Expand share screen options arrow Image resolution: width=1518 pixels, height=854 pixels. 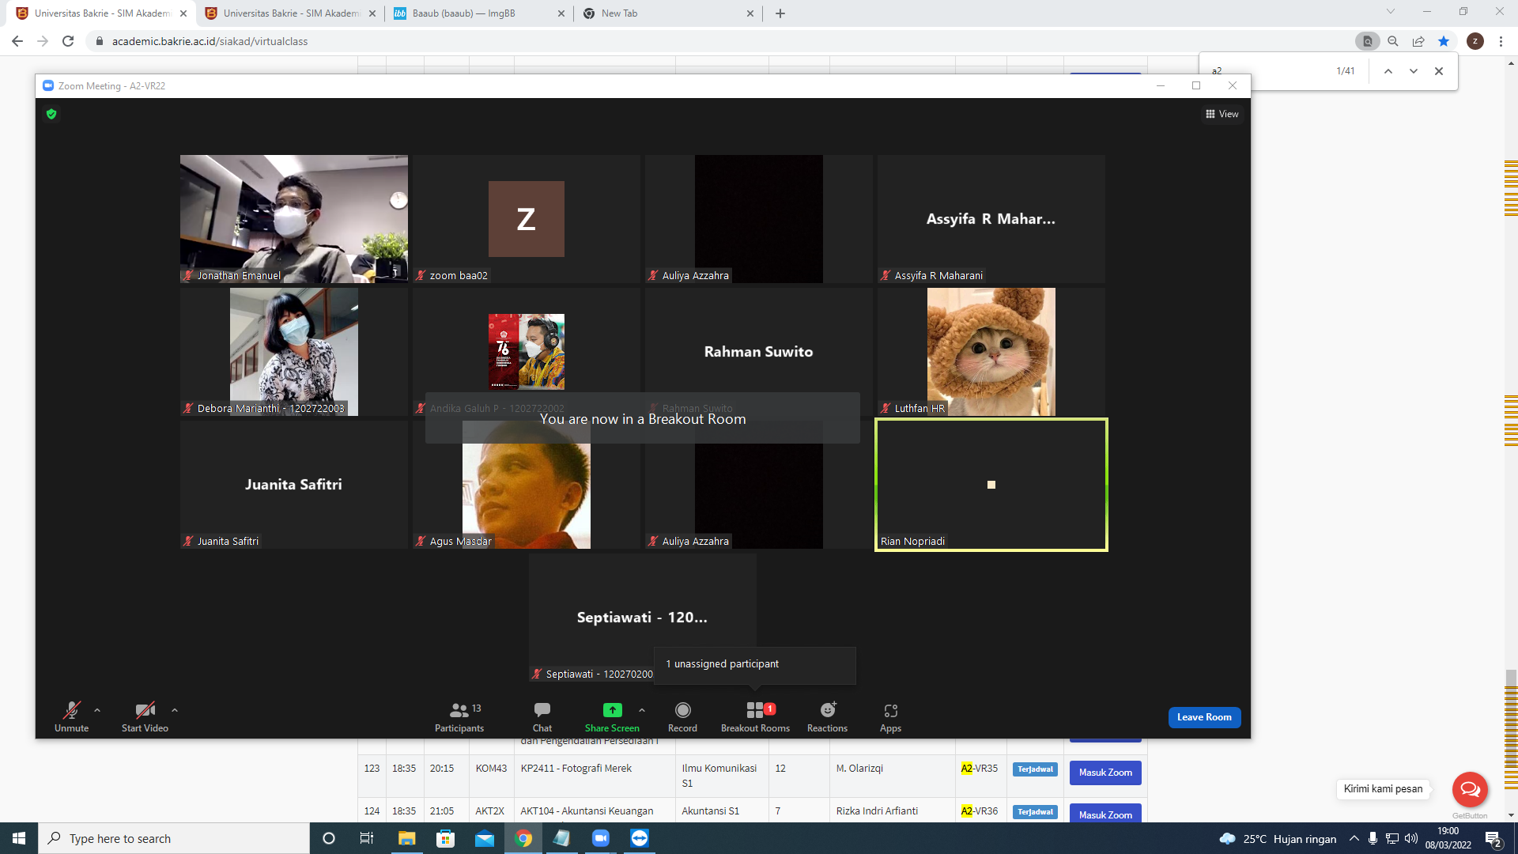pyautogui.click(x=642, y=710)
